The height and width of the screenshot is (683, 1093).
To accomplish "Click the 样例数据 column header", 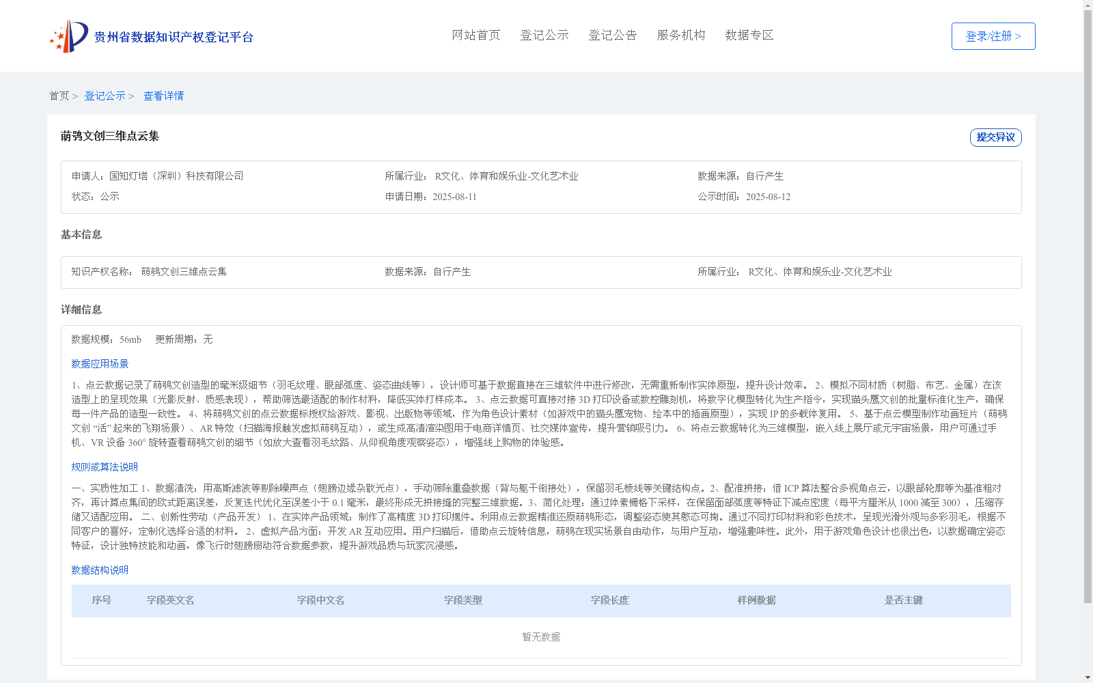I will [x=757, y=600].
